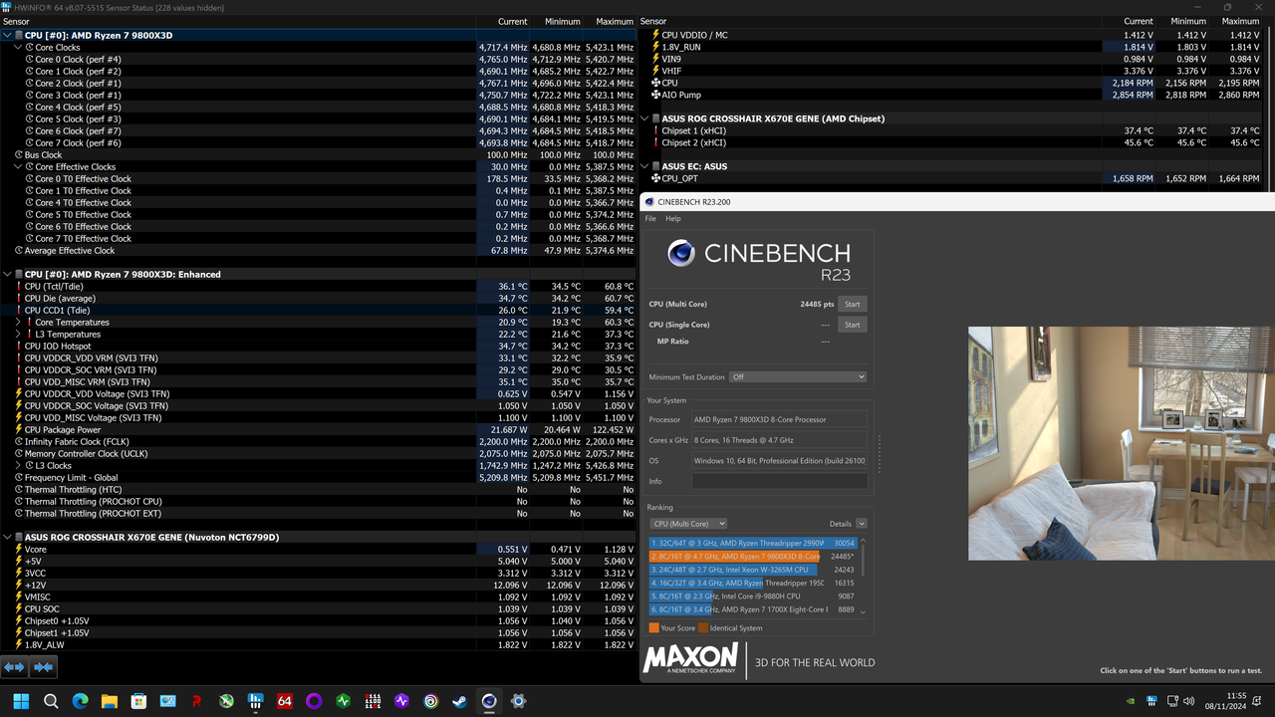
Task: Click the Maximum column header in right pane
Action: (1240, 21)
